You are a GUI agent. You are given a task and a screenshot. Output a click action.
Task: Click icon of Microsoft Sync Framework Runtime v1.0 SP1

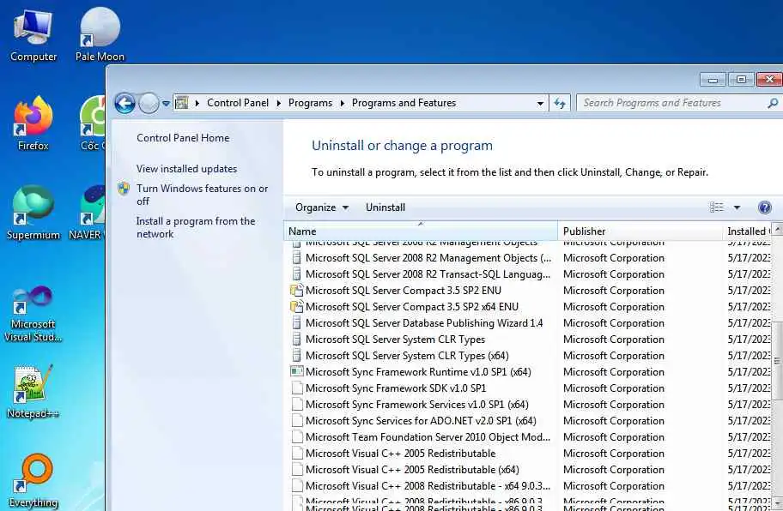(296, 371)
